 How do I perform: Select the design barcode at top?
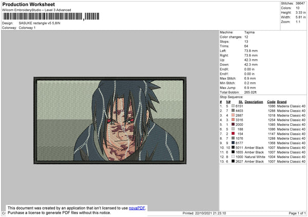point(51,16)
